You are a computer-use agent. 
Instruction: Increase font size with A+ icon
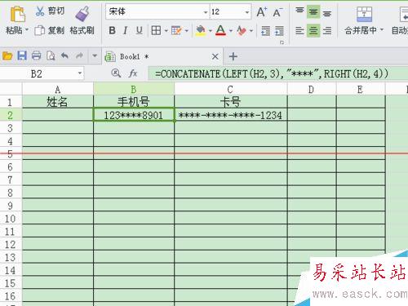[x=262, y=12]
